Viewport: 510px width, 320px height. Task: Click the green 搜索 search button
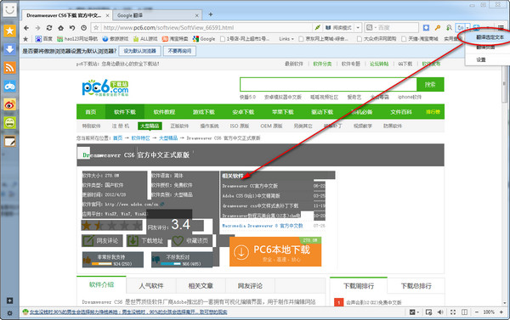[430, 85]
